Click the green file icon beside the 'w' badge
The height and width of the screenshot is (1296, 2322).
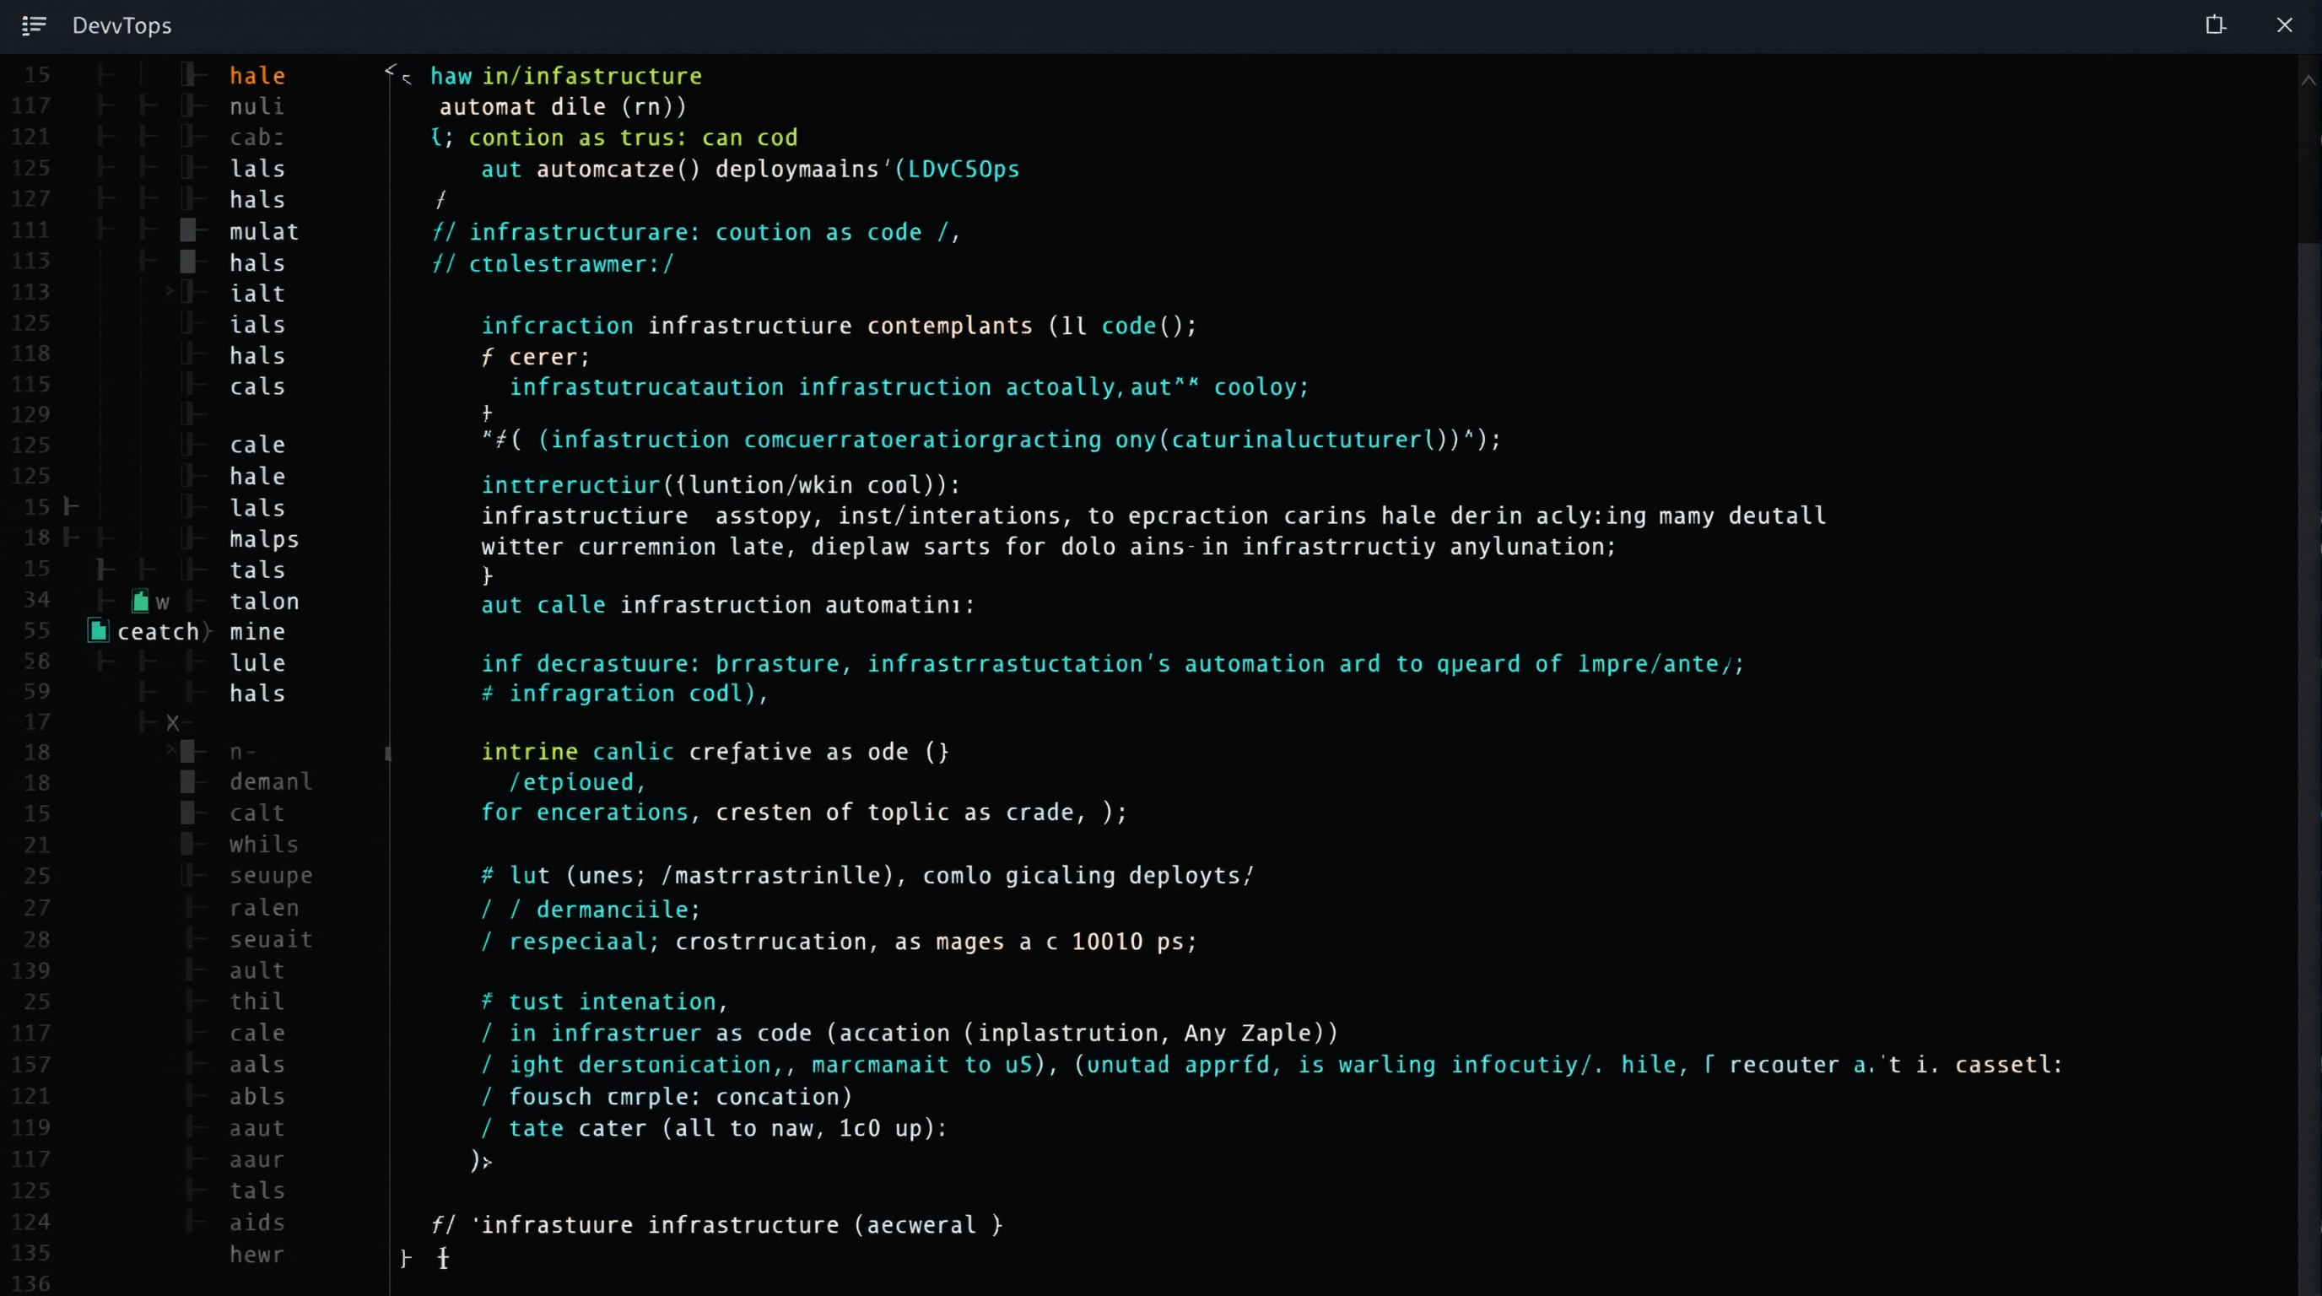click(142, 600)
